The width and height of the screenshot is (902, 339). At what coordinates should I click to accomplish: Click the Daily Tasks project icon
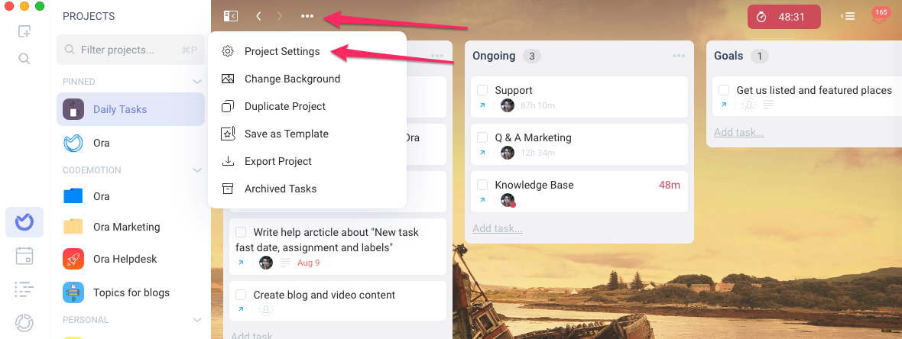pyautogui.click(x=73, y=109)
